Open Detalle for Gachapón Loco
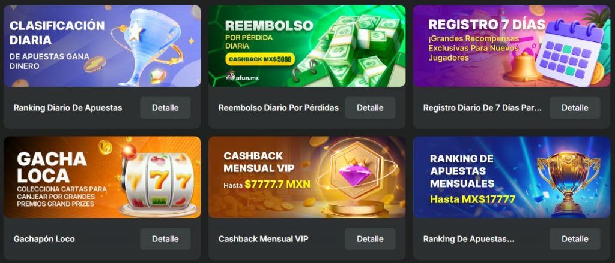This screenshot has height=263, width=615. tap(165, 238)
